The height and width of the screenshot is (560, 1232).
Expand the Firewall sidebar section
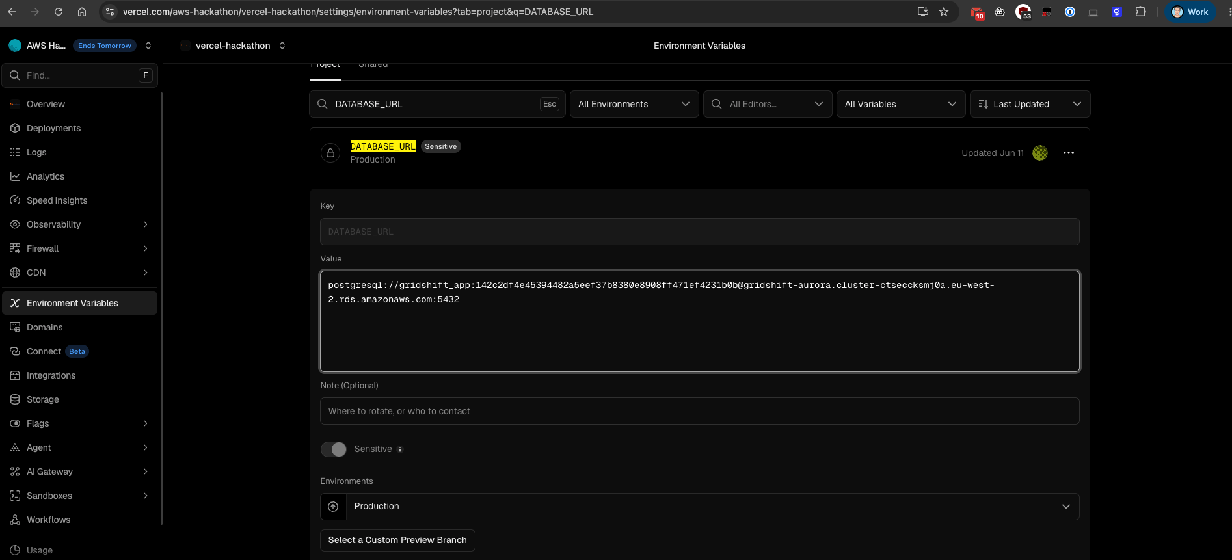click(146, 248)
